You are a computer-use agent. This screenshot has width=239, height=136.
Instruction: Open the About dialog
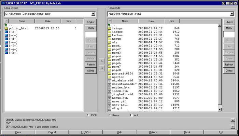[187, 132]
